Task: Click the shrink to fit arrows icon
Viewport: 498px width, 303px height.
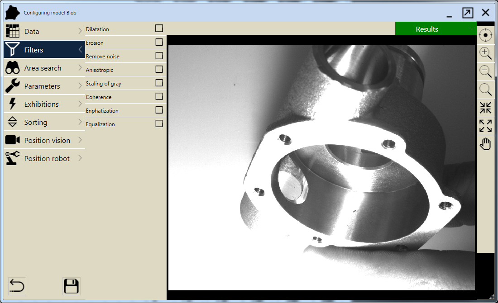Action: point(485,108)
